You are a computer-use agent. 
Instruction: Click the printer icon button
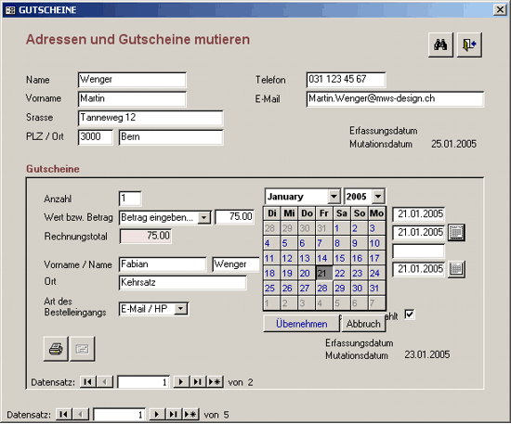click(56, 349)
